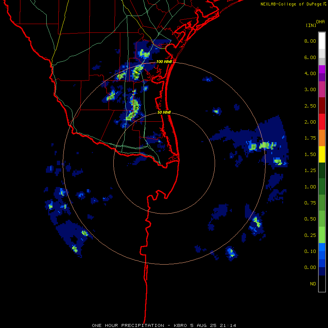Click the orange legend swatch
This screenshot has width=328, height=328.
point(322,138)
